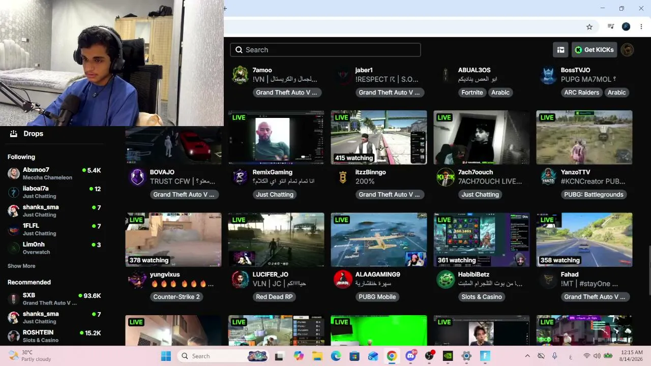651x366 pixels.
Task: Launch Discord from the taskbar
Action: pyautogui.click(x=410, y=356)
